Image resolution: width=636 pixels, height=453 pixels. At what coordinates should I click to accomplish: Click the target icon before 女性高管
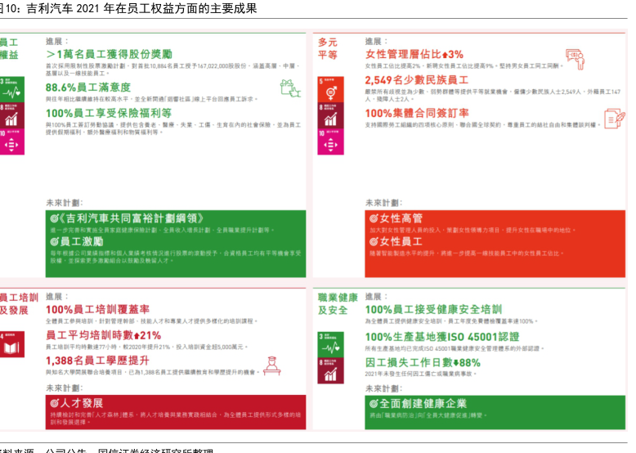[374, 219]
